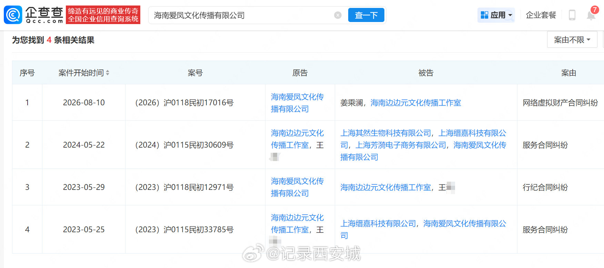Open defendant 上海缙嘉科技有限公司 in row 4

point(378,223)
